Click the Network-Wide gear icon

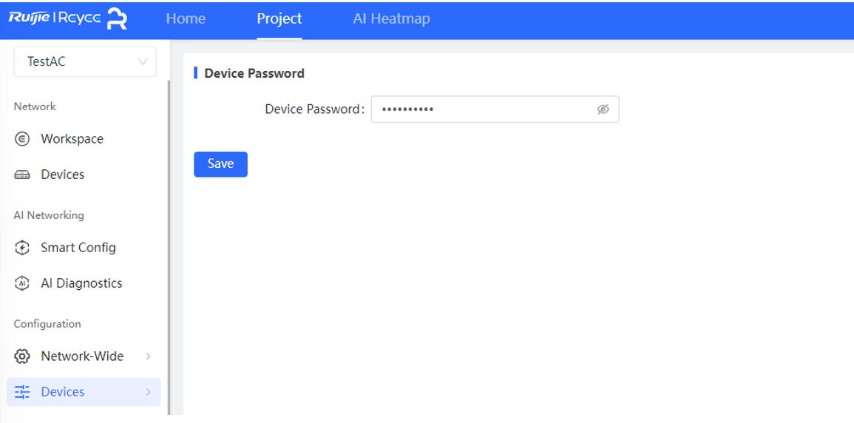(22, 356)
